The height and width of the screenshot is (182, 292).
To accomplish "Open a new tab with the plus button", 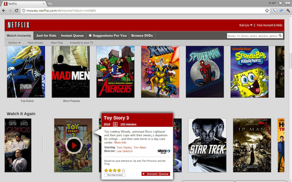I will (50, 4).
